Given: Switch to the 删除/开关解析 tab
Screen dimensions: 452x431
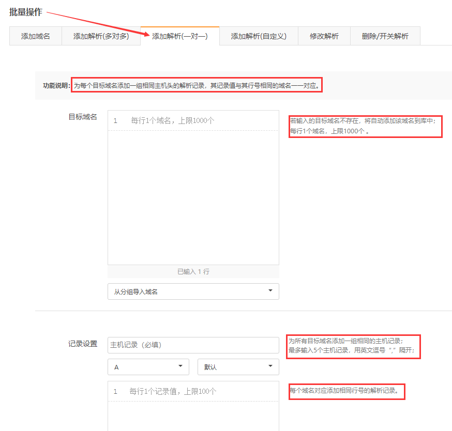Looking at the screenshot, I should pyautogui.click(x=385, y=36).
